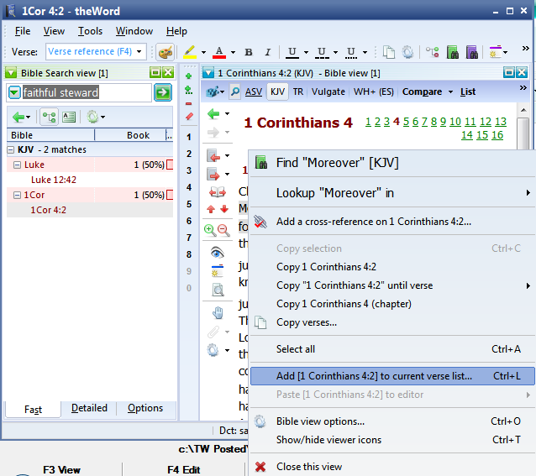Choose Add to current verse list
Screen dimensions: 536x476
click(x=392, y=376)
